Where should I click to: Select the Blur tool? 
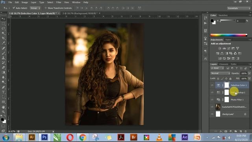(x=3, y=77)
